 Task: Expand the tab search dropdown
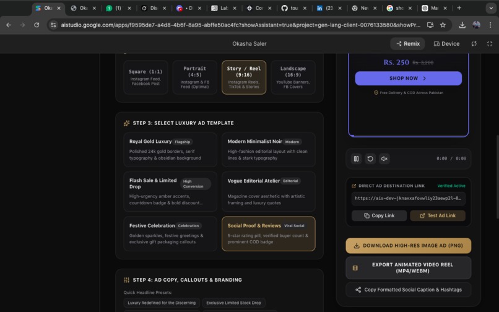click(491, 8)
